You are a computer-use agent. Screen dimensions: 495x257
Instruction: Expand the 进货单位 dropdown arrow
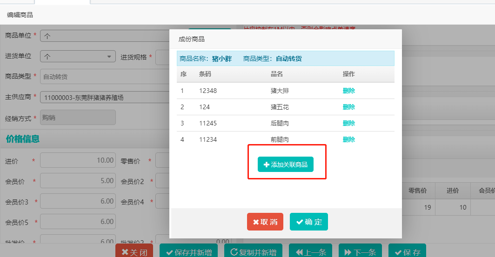(x=109, y=56)
